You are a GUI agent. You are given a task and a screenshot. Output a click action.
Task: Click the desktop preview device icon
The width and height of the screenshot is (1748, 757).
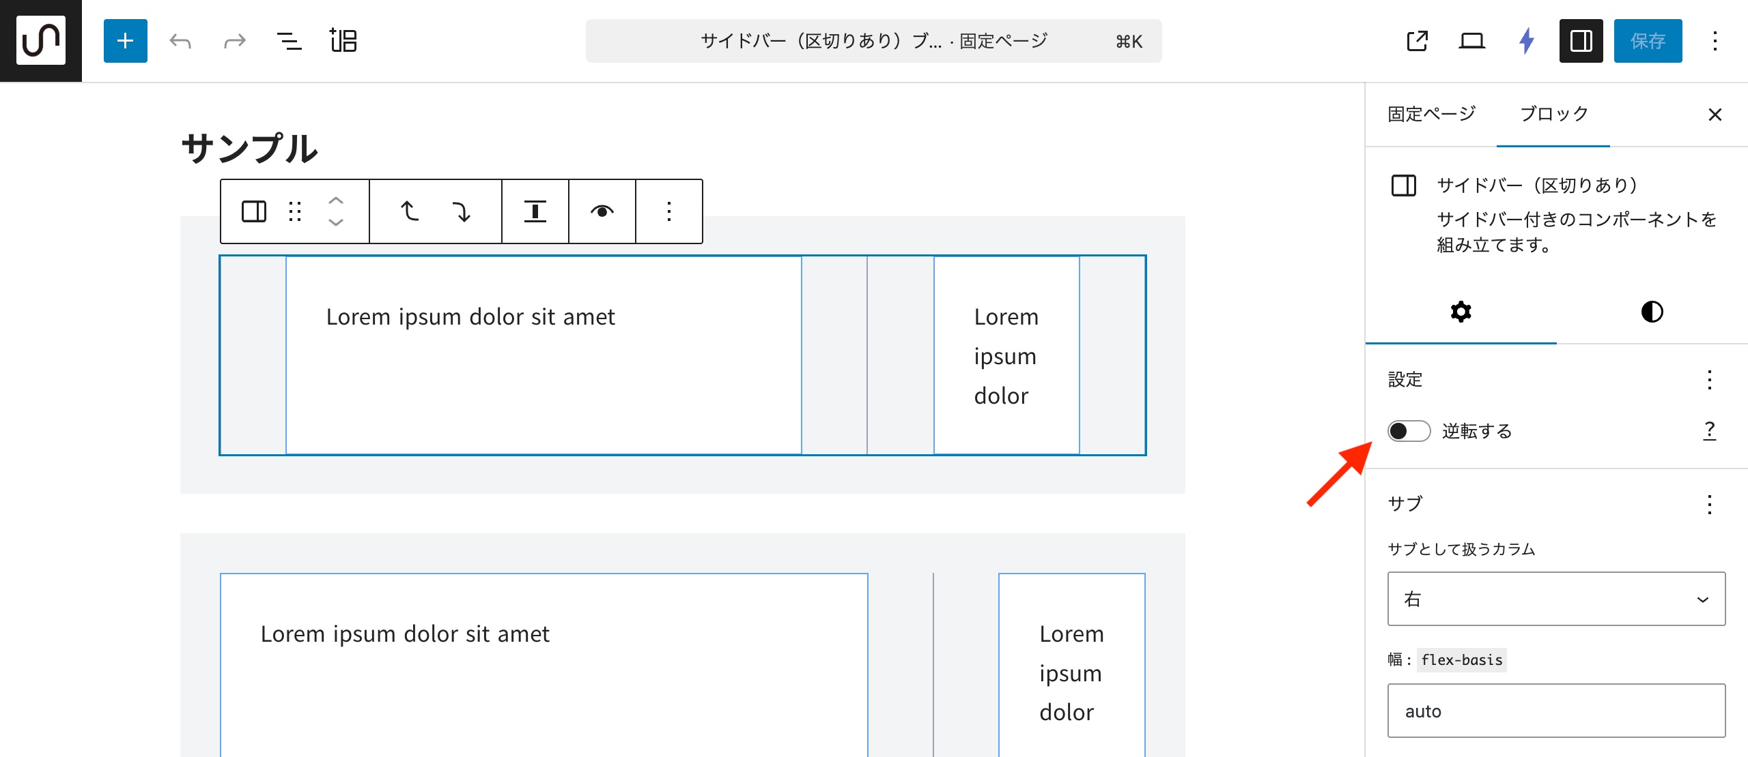click(x=1471, y=41)
